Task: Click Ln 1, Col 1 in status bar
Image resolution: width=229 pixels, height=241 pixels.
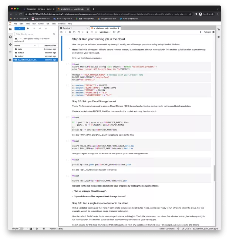Action: click(x=186, y=229)
